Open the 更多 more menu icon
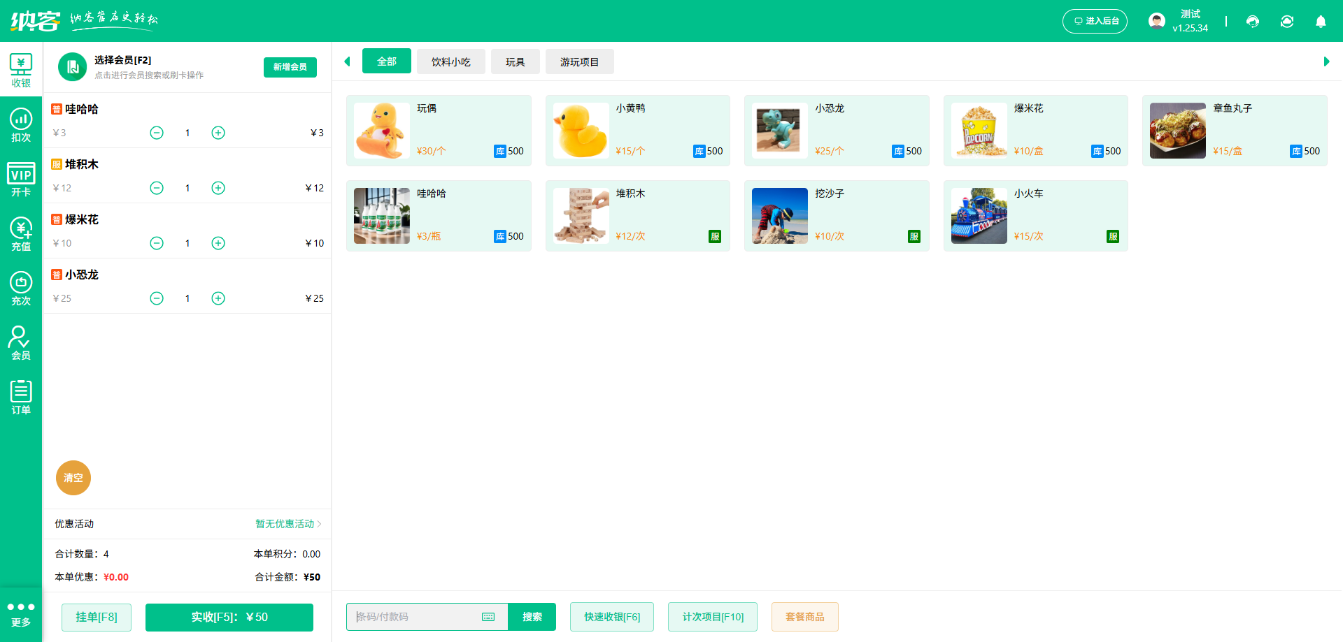This screenshot has width=1343, height=642. pyautogui.click(x=21, y=613)
